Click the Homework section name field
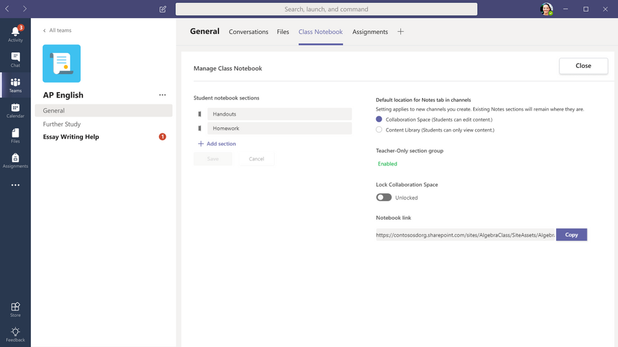The height and width of the screenshot is (347, 618). 280,128
